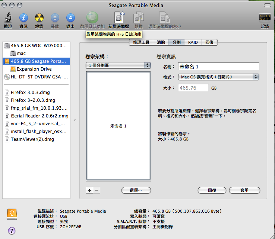Switch to the RAID tab

click(x=193, y=42)
